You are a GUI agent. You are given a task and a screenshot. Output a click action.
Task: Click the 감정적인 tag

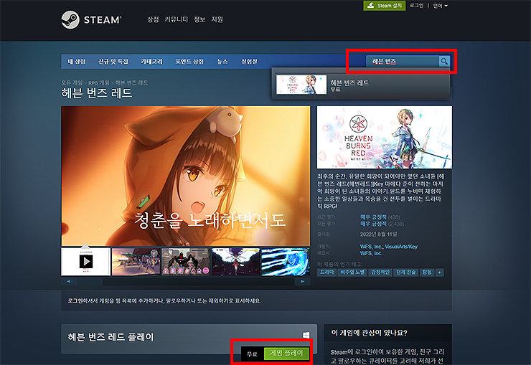[x=380, y=272]
